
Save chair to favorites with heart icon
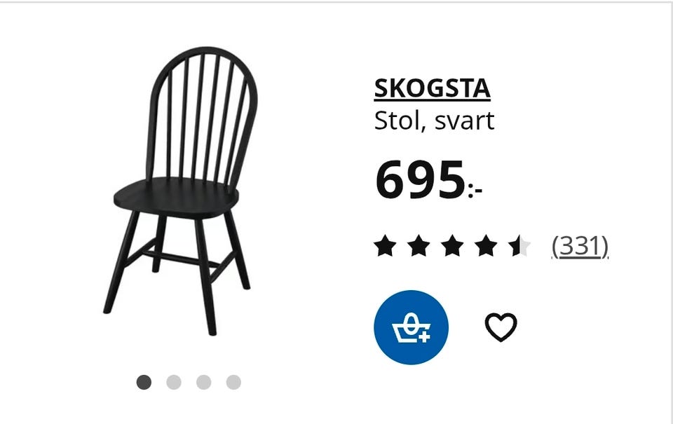[x=501, y=327]
